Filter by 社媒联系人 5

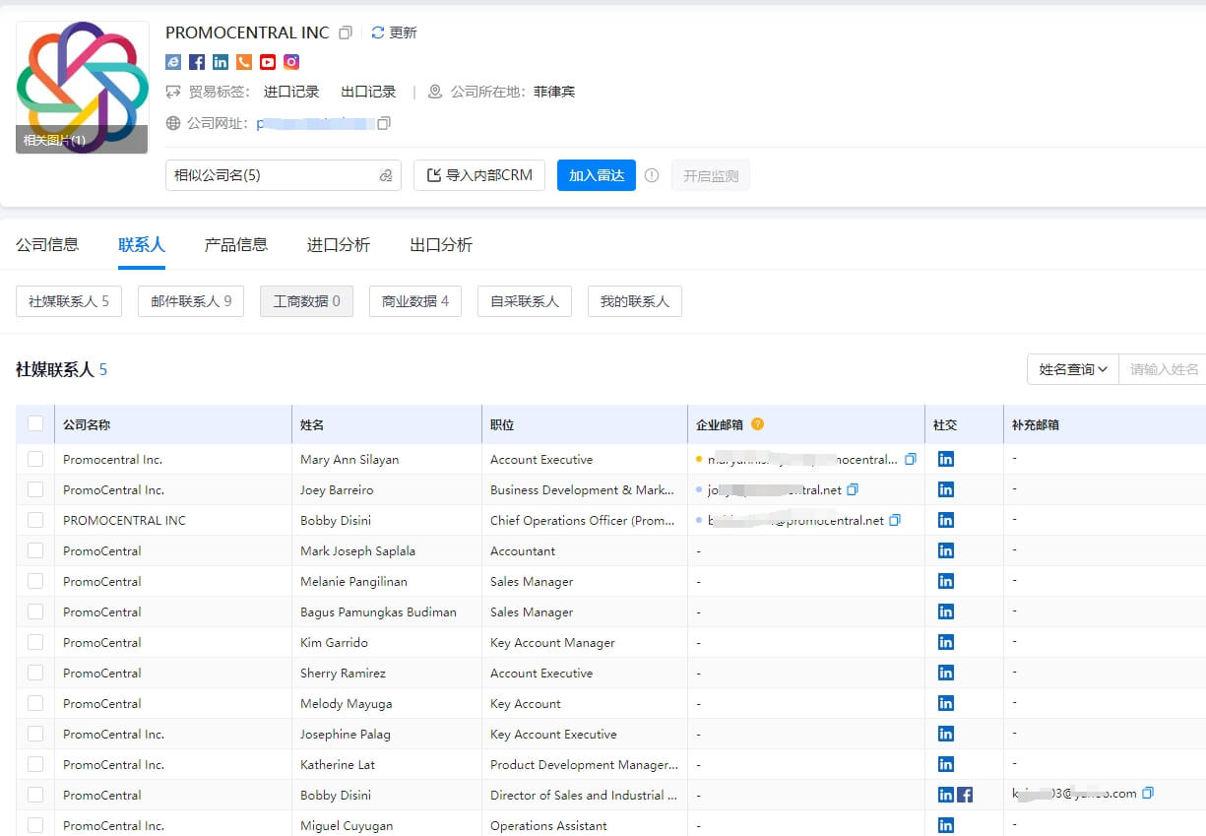(69, 301)
